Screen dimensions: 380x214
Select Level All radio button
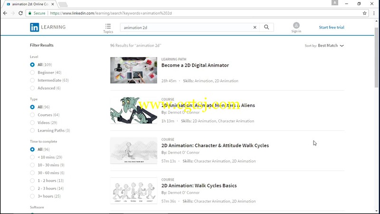point(32,65)
